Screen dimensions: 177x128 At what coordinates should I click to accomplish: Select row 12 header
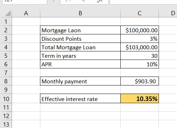pos(6,116)
